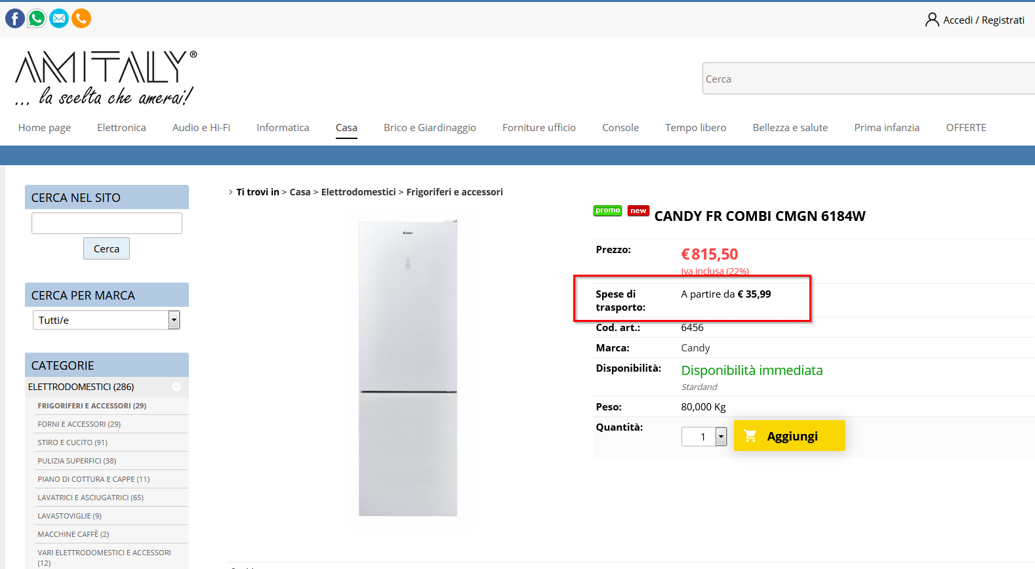Image resolution: width=1035 pixels, height=569 pixels.
Task: Click the product title CANDY FR COMBI
Action: click(x=760, y=216)
